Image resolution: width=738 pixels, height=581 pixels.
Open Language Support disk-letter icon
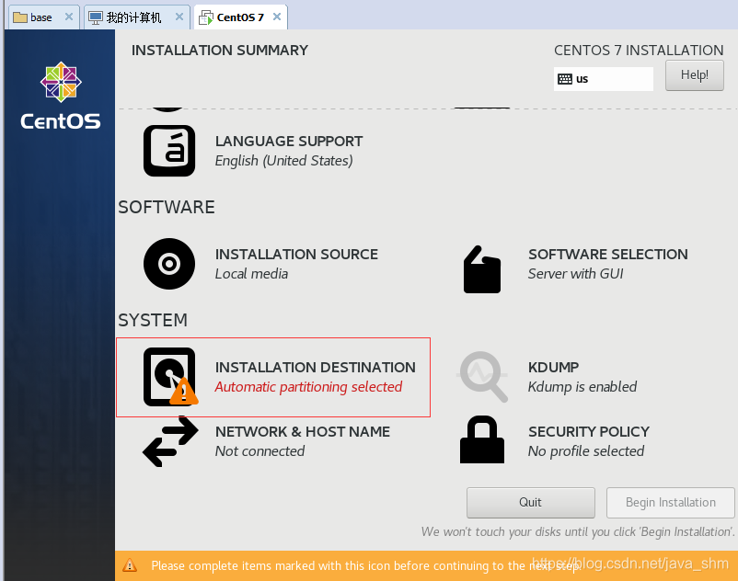169,151
